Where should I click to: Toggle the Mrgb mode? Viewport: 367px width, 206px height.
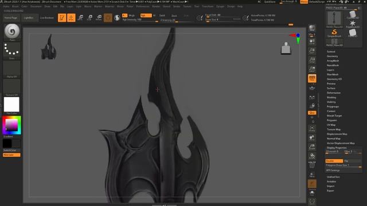point(132,15)
